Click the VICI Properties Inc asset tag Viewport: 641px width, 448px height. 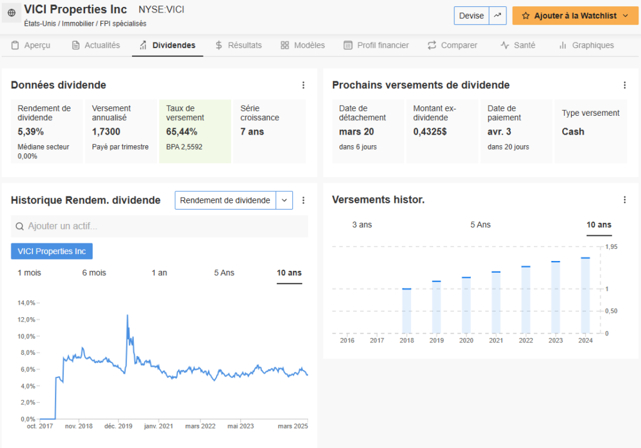52,251
